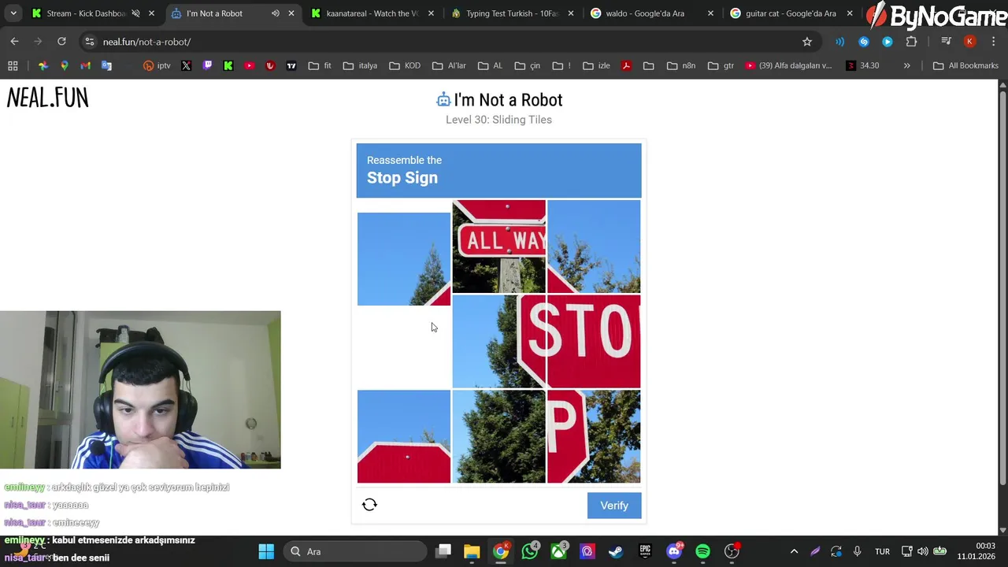1008x567 pixels.
Task: Switch TUR keyboard language indicator
Action: pyautogui.click(x=882, y=551)
